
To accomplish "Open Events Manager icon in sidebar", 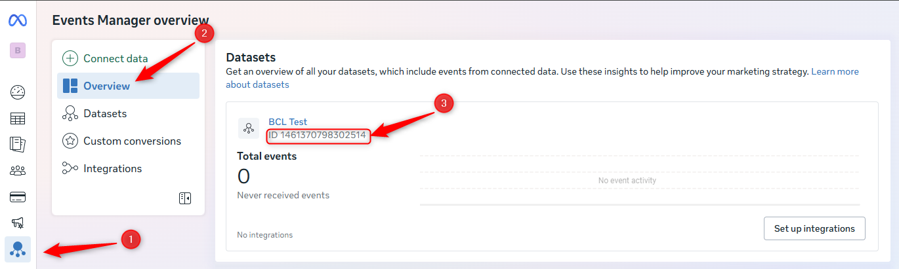I will pos(18,249).
